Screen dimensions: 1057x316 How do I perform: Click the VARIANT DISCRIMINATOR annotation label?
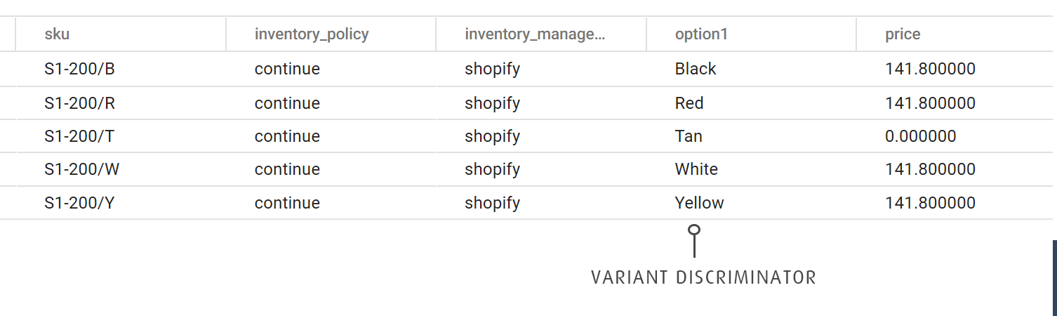click(x=703, y=277)
